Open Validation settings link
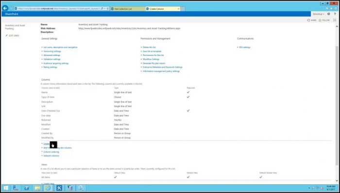Viewport: 340px width, 193px height. [x=52, y=59]
